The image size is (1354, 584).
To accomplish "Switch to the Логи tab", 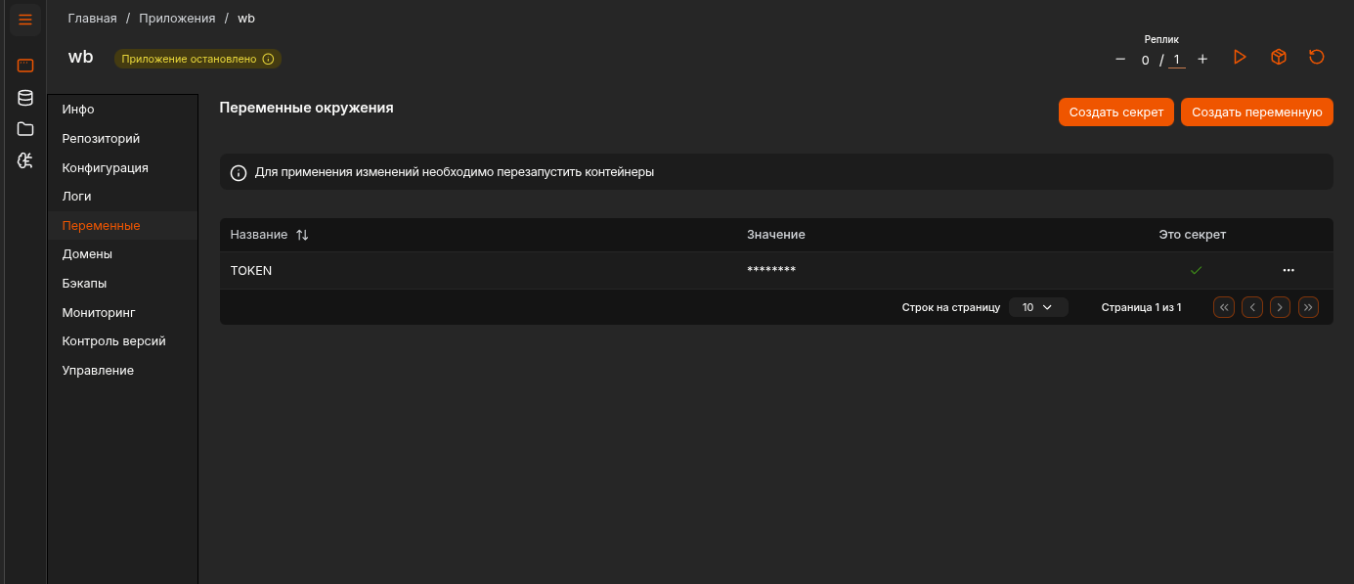I will coord(76,197).
